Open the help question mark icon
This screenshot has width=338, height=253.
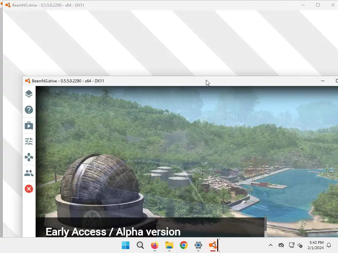(x=29, y=110)
